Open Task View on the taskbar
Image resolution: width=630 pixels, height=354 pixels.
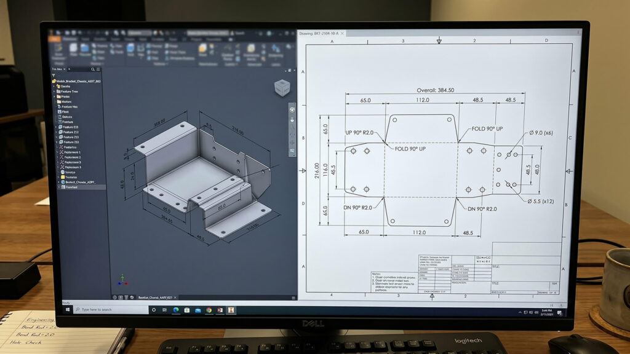coord(164,310)
